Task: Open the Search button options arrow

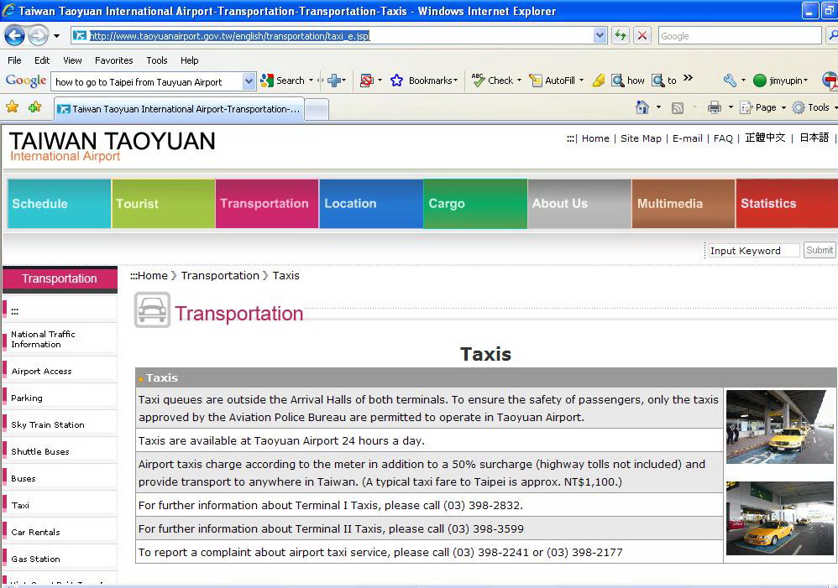Action: pyautogui.click(x=311, y=81)
